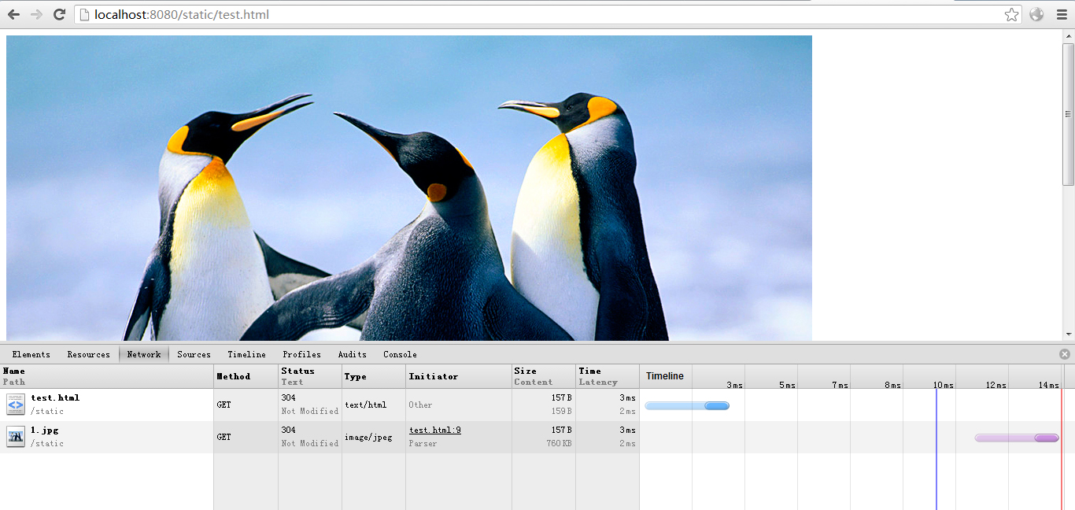The image size is (1075, 510).
Task: Click the Timeline column header dropdown
Action: coord(665,376)
